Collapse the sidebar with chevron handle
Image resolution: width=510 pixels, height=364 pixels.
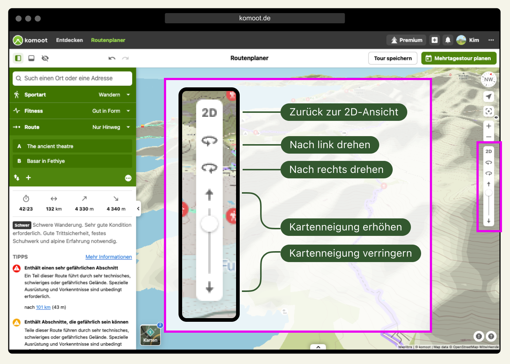coord(138,209)
